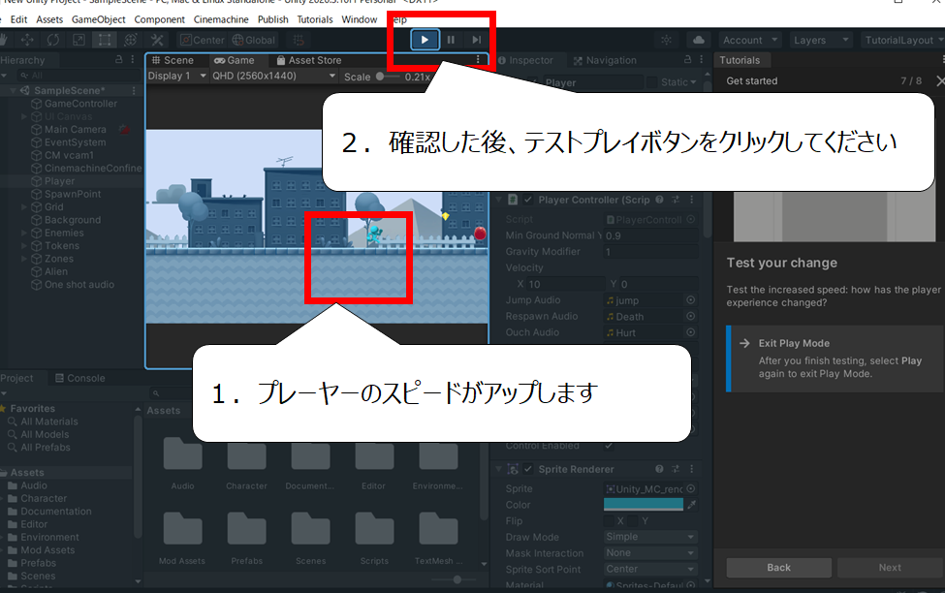Open the SampleScene three-dot menu
Screen dimensions: 945x593
coord(134,90)
